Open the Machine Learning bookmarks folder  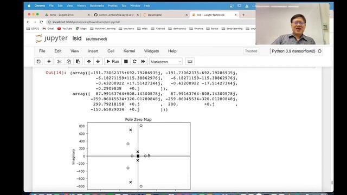point(102,29)
